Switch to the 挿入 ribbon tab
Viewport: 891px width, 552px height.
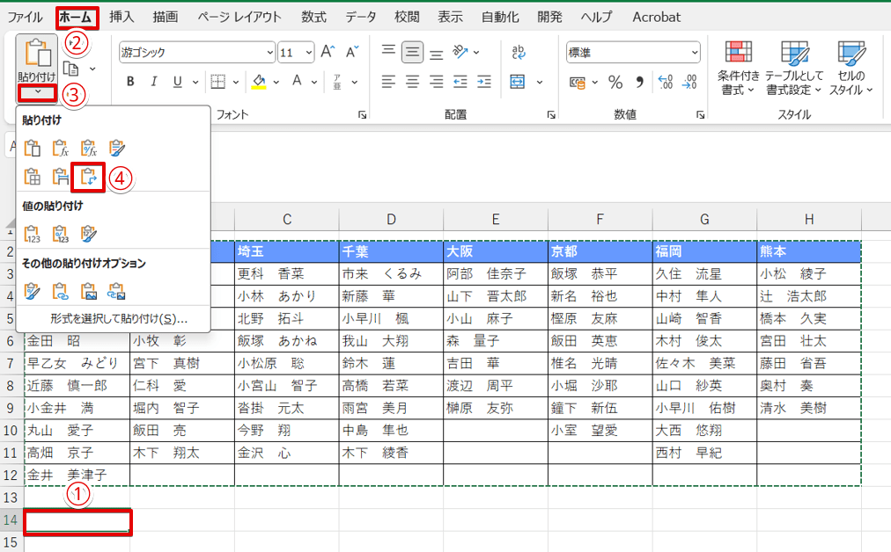[x=121, y=17]
